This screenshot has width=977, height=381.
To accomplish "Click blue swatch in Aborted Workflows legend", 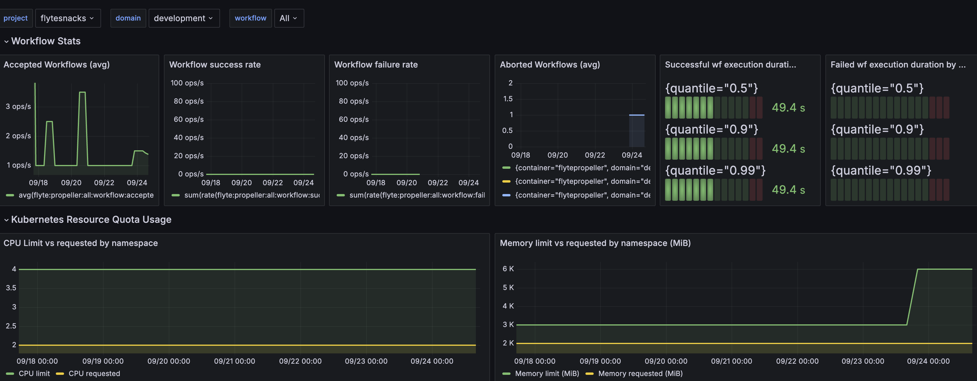I will pyautogui.click(x=506, y=195).
